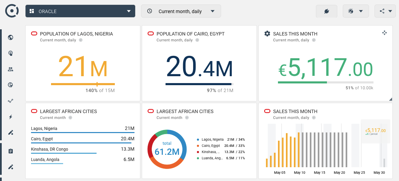Open the circular cursor-click icon in the sidebar

(x=10, y=85)
